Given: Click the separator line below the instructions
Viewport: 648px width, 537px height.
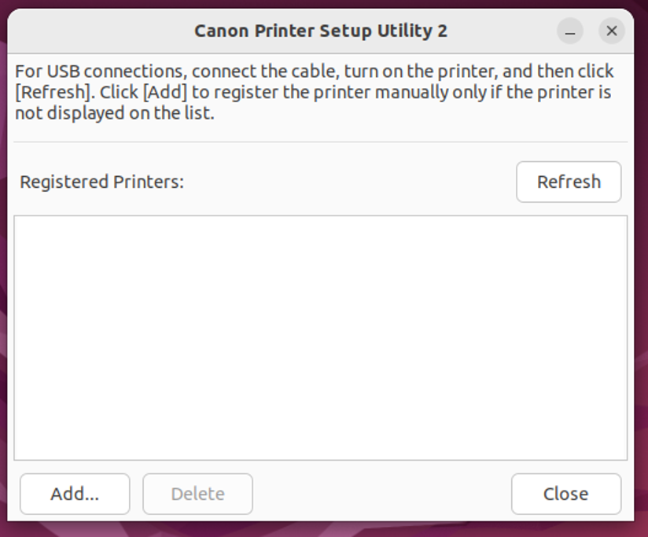Looking at the screenshot, I should [320, 142].
